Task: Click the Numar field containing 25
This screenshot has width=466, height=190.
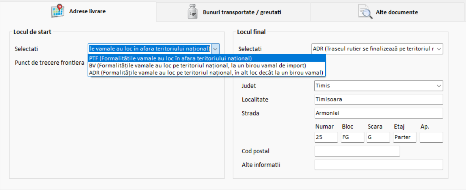Action: [x=326, y=137]
